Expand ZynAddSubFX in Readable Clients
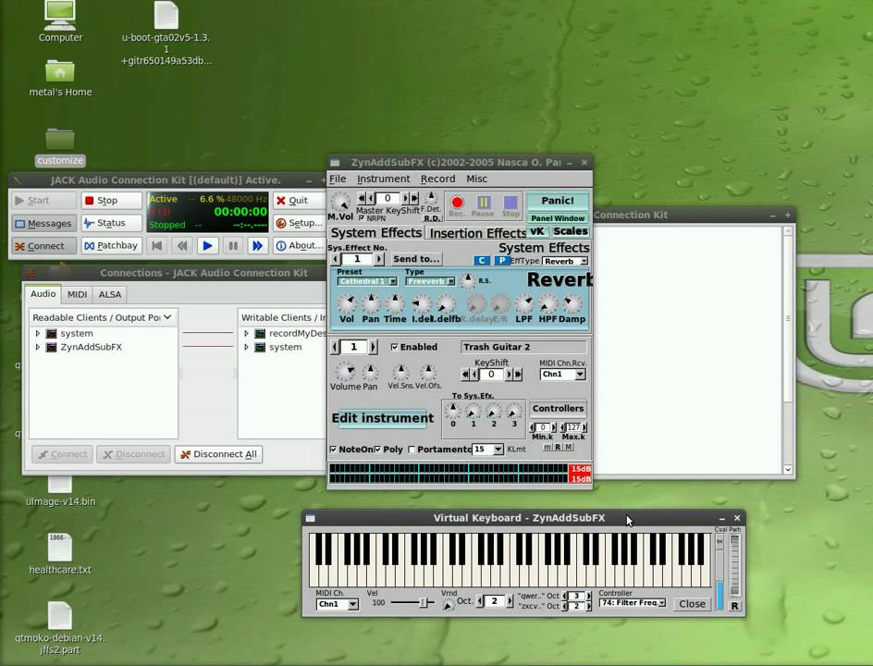Screen dimensions: 873x666 pyautogui.click(x=38, y=347)
